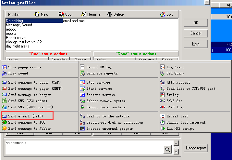Click the Play sound icon
Screen dimensions: 232x160
[x=4, y=73]
